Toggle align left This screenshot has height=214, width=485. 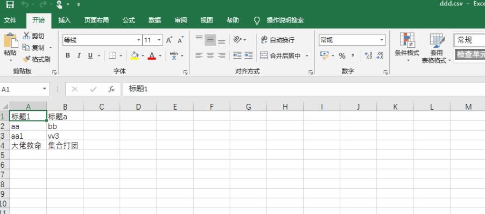coord(199,55)
